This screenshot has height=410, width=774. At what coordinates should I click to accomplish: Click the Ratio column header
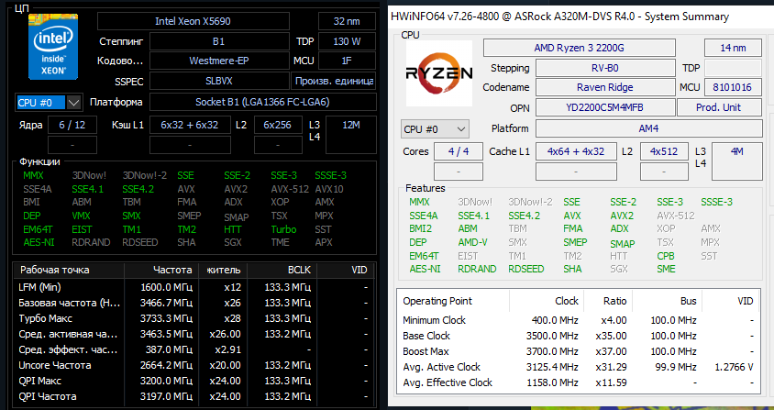(608, 301)
